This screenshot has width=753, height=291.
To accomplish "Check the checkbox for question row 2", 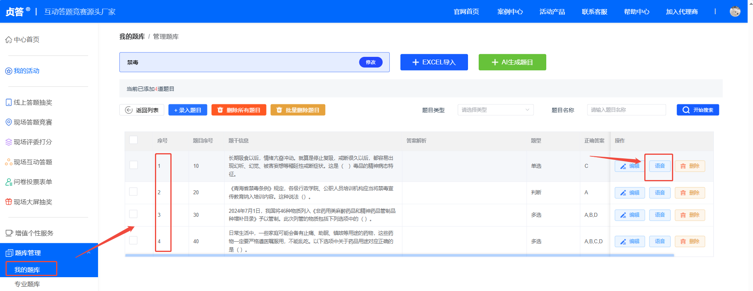I will tap(134, 191).
